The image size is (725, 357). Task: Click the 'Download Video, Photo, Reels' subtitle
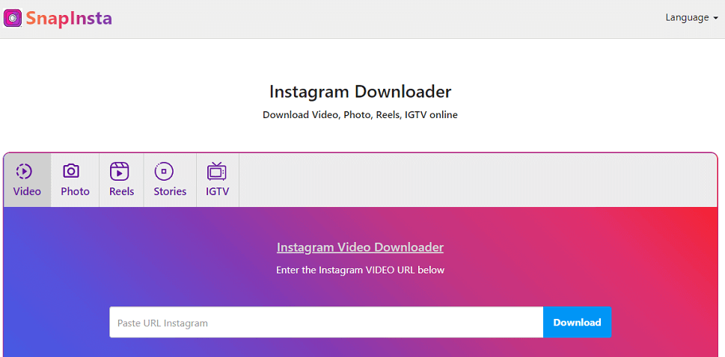click(360, 115)
